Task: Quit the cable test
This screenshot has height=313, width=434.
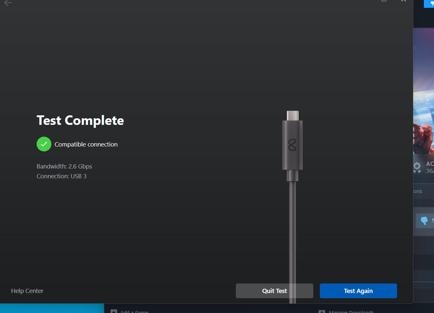Action: 274,291
